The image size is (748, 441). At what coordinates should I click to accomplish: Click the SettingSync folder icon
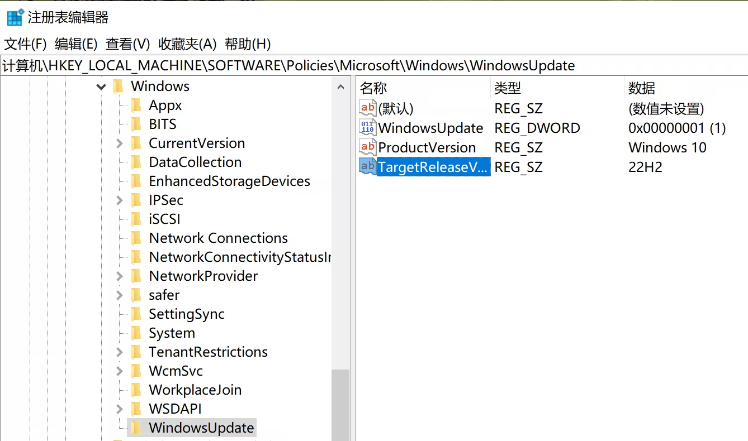pyautogui.click(x=136, y=314)
